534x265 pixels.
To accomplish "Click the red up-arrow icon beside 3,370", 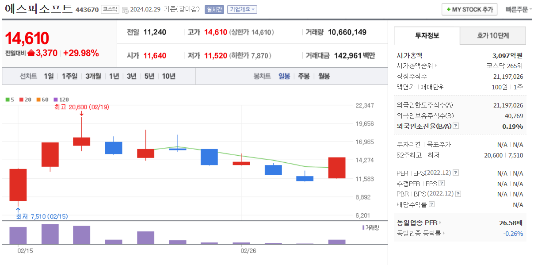I will [31, 53].
